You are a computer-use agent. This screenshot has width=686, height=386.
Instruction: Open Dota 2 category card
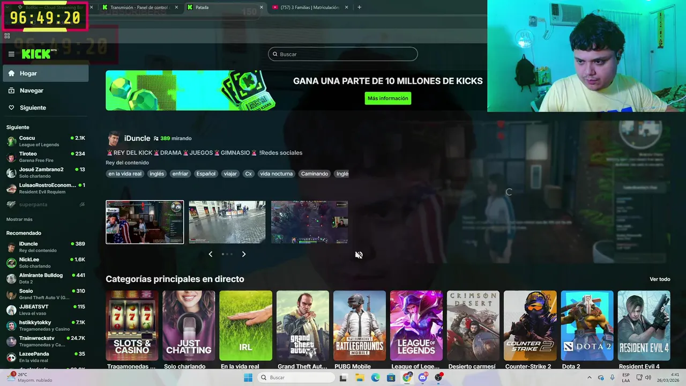coord(587,325)
